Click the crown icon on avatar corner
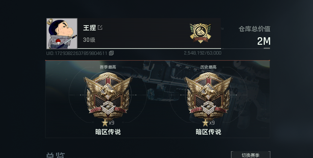This screenshot has height=158, width=313. pos(50,21)
